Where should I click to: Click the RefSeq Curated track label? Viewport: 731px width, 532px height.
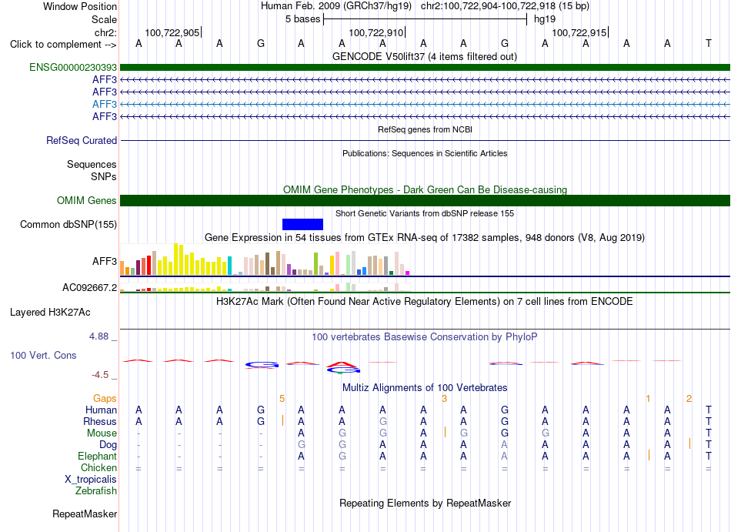tap(82, 140)
